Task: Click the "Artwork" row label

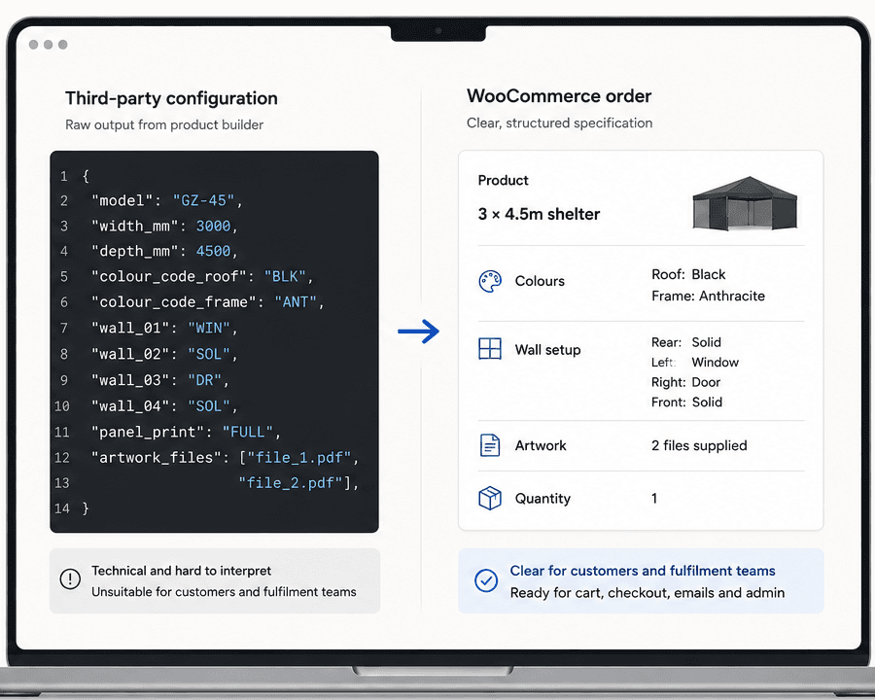Action: [x=541, y=445]
